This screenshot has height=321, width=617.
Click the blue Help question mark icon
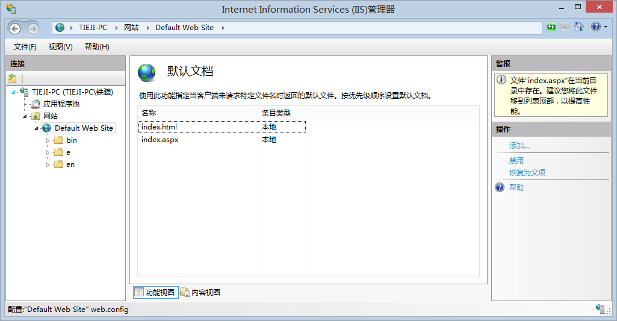[595, 27]
